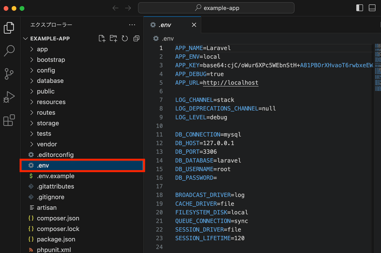Select the .env file in Explorer
381x253 pixels.
click(82, 165)
